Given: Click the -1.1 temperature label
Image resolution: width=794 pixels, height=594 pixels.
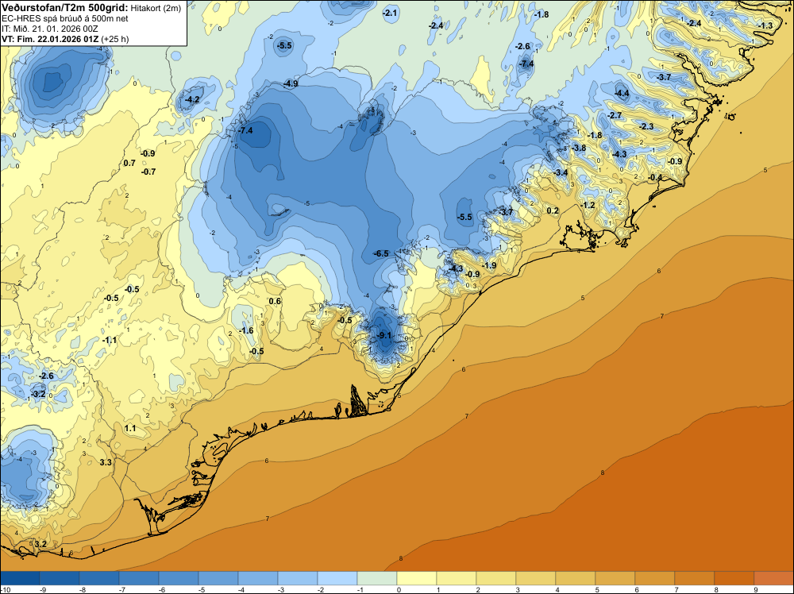Looking at the screenshot, I should tap(110, 341).
